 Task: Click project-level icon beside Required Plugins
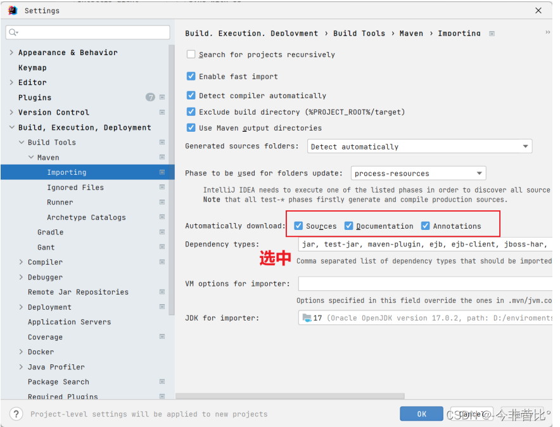click(x=162, y=397)
